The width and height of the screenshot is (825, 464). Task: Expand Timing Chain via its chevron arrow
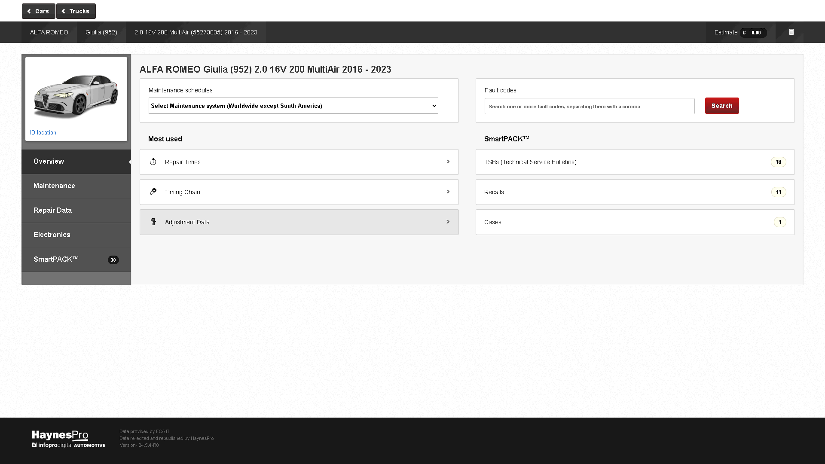click(x=448, y=192)
